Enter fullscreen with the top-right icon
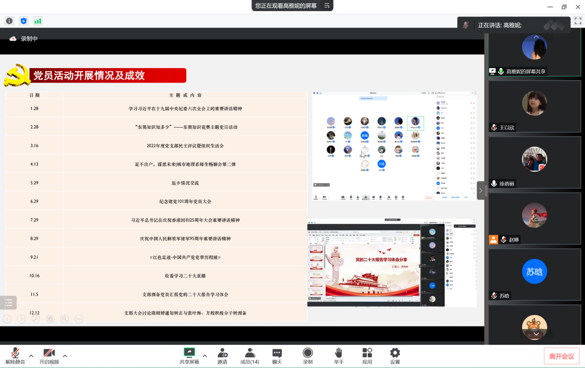Viewport: 585px width, 368px height. point(578,21)
